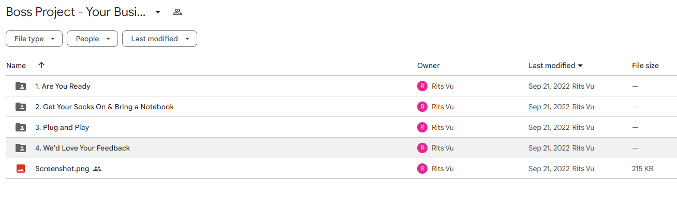The height and width of the screenshot is (200, 677).
Task: Select the 1. Are You Ready folder name
Action: coord(63,86)
